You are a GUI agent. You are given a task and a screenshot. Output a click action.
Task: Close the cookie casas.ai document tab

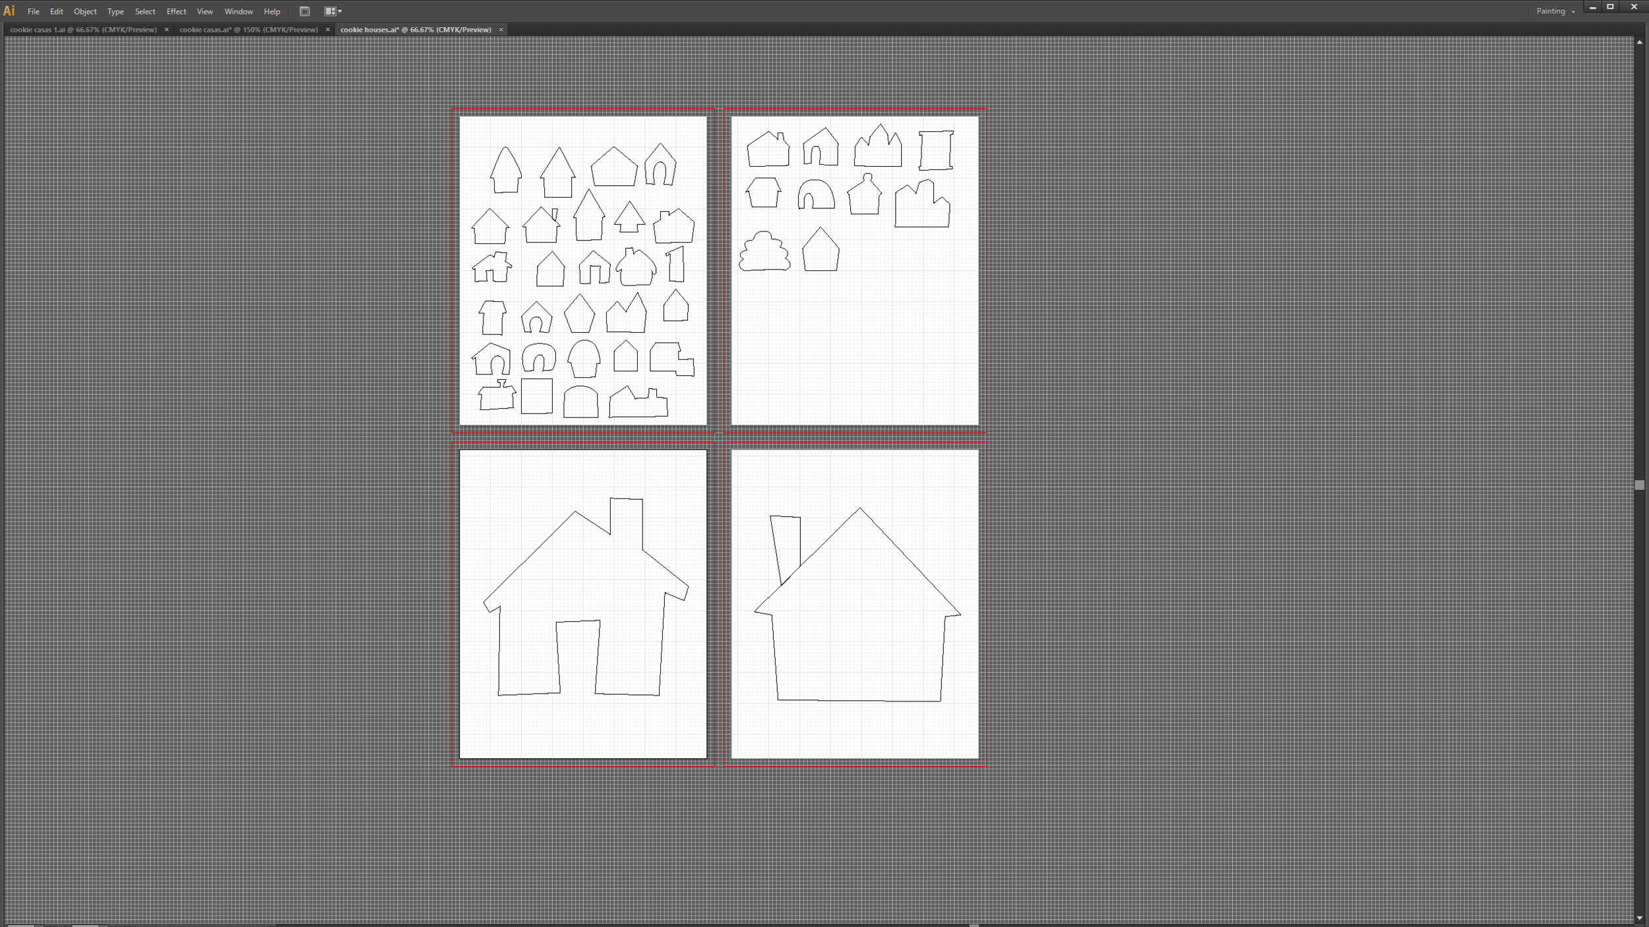(327, 30)
